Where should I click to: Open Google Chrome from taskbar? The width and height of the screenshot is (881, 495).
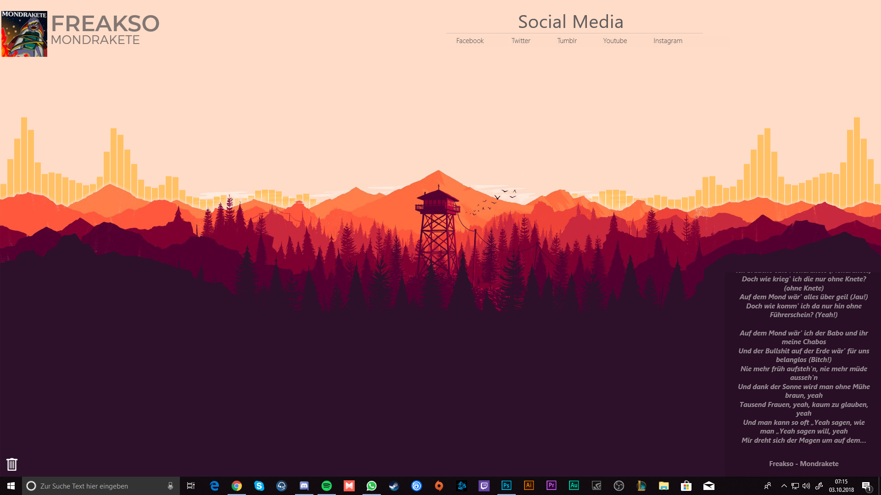(237, 486)
